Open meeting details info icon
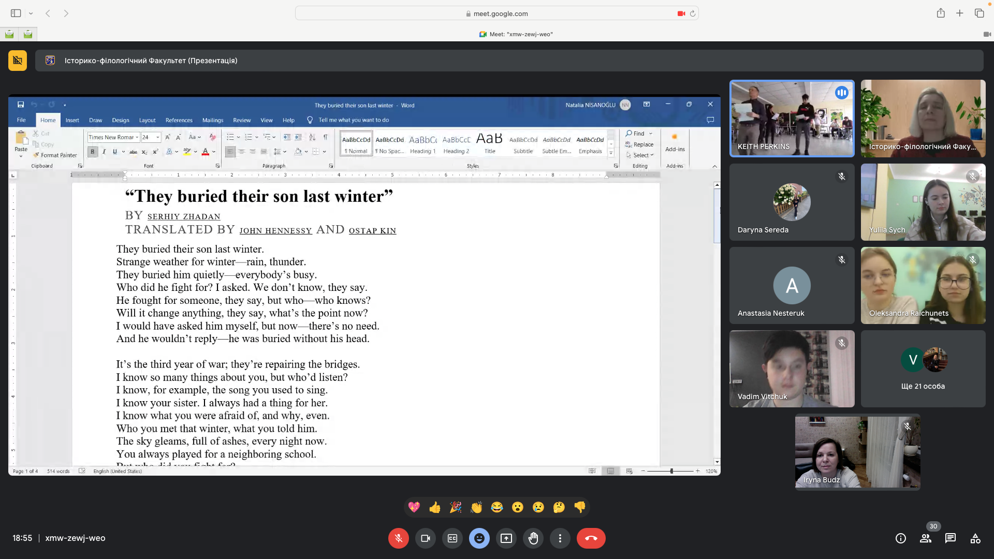This screenshot has height=559, width=994. [x=901, y=538]
